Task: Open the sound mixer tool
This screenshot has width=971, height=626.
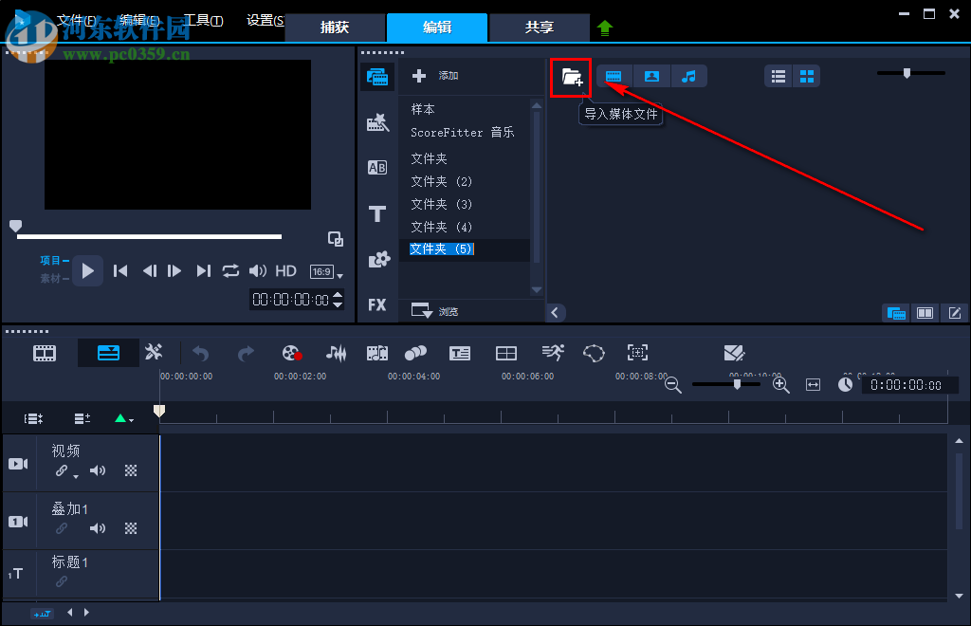Action: [336, 353]
